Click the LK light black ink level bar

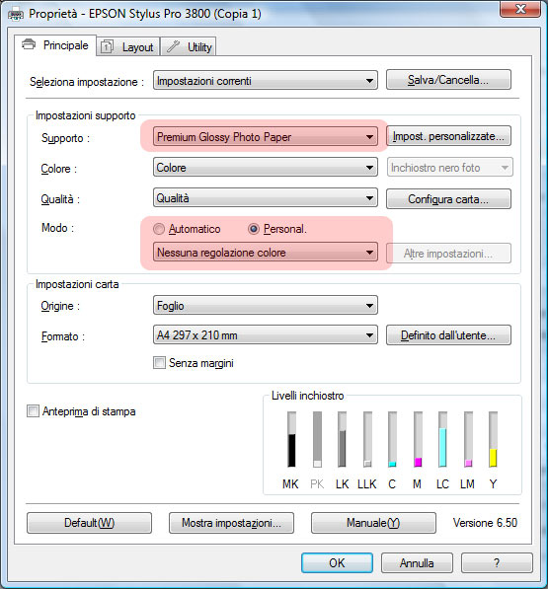pyautogui.click(x=342, y=439)
